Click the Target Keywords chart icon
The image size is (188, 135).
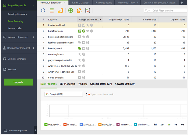(x=4, y=5)
